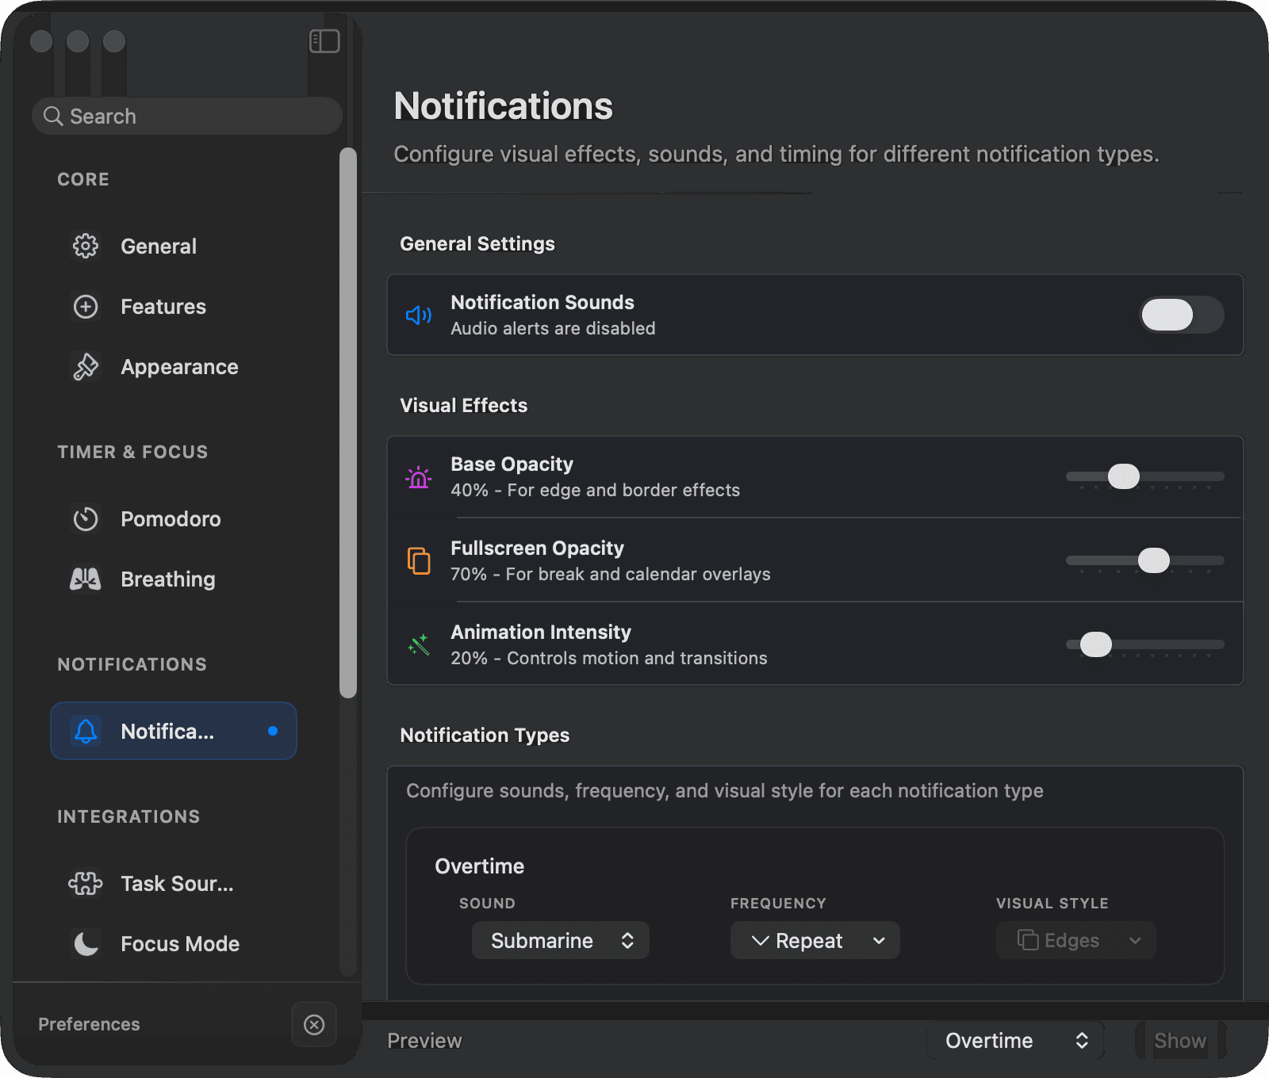The width and height of the screenshot is (1269, 1078).
Task: Click '70% - For break and calendar overlays'
Action: click(x=611, y=574)
